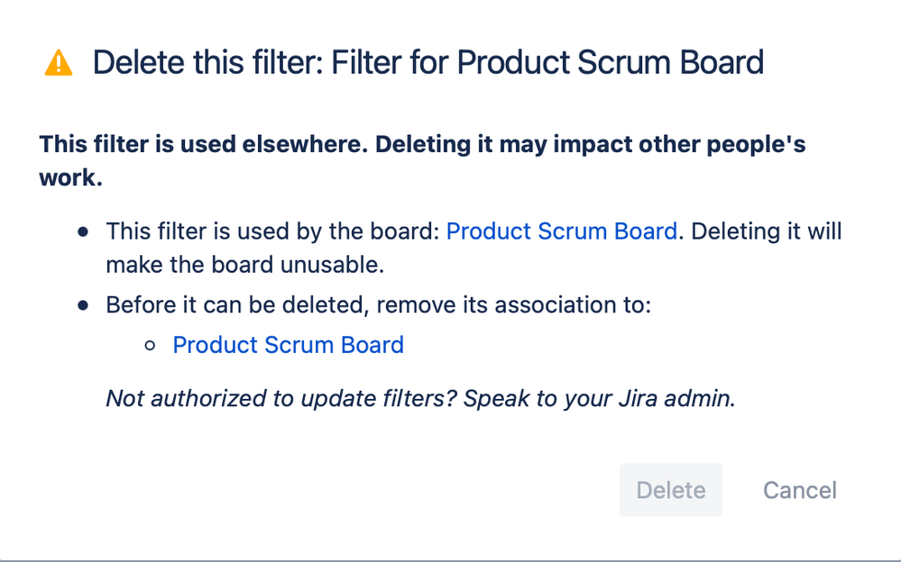Click 'Speak to your Jira admin.' text
Image resolution: width=901 pixels, height=562 pixels.
tap(600, 398)
